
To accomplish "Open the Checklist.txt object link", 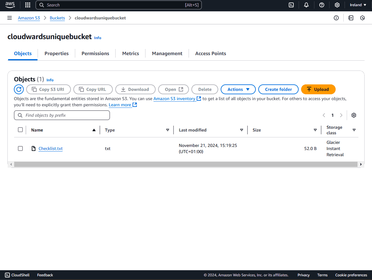I will 51,148.
